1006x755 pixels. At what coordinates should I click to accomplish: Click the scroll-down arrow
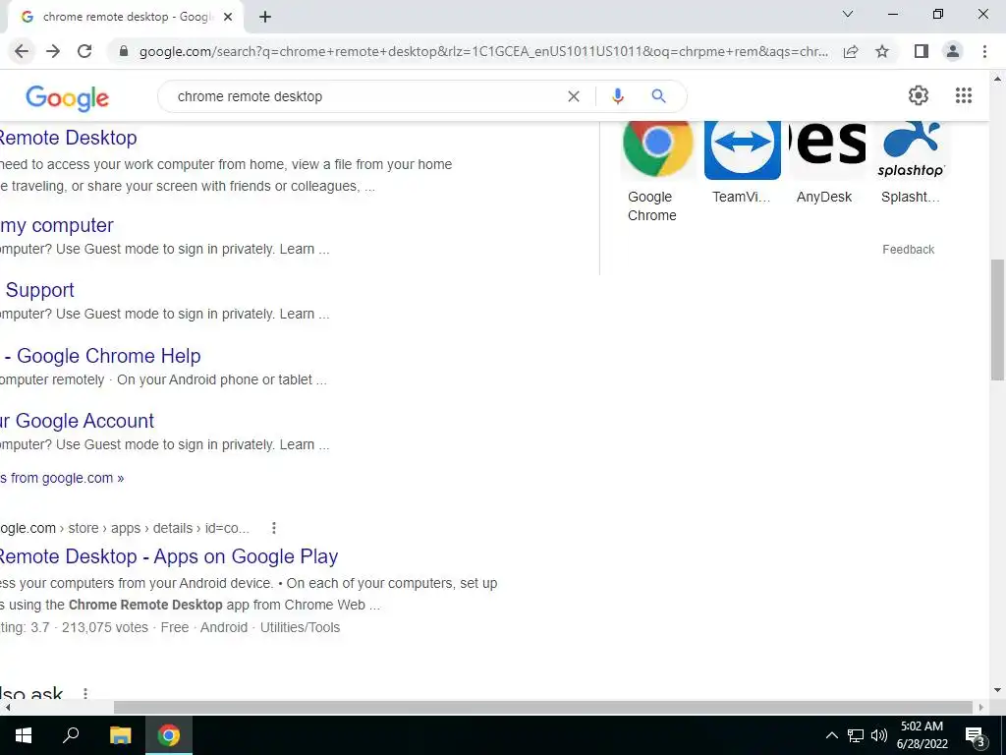[x=997, y=690]
